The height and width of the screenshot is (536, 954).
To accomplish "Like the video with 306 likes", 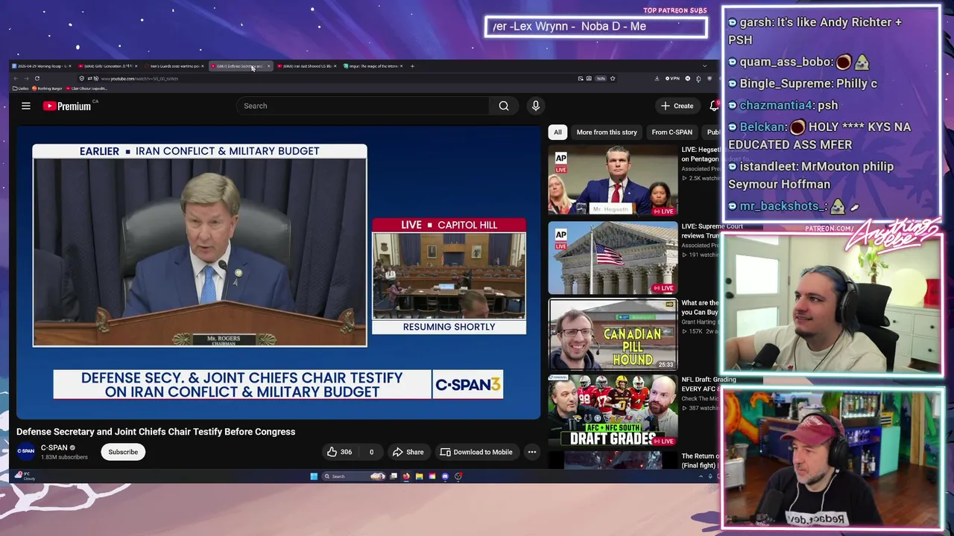I will [339, 452].
